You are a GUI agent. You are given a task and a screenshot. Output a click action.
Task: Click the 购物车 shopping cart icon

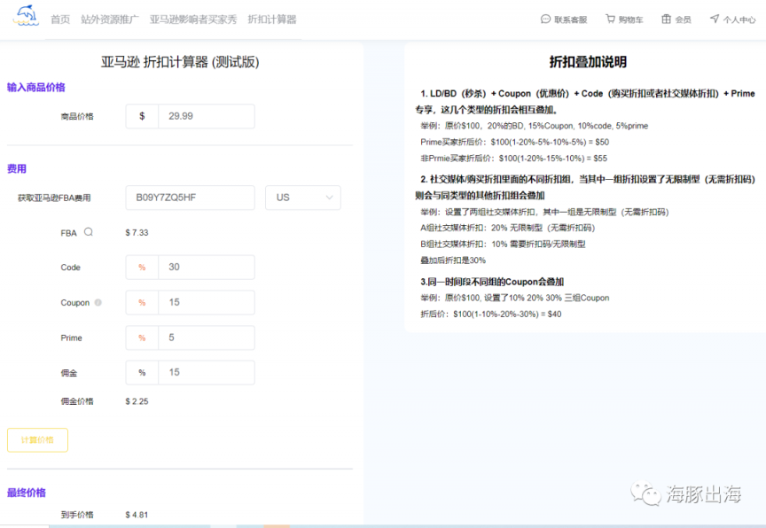(610, 19)
